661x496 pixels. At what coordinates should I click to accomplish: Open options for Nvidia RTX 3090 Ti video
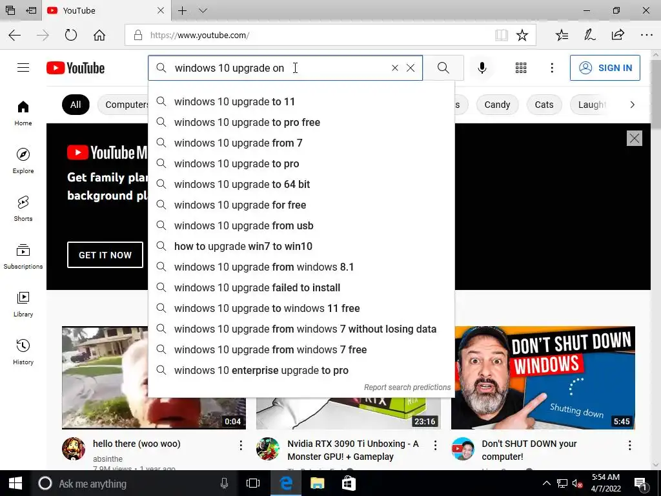click(435, 445)
